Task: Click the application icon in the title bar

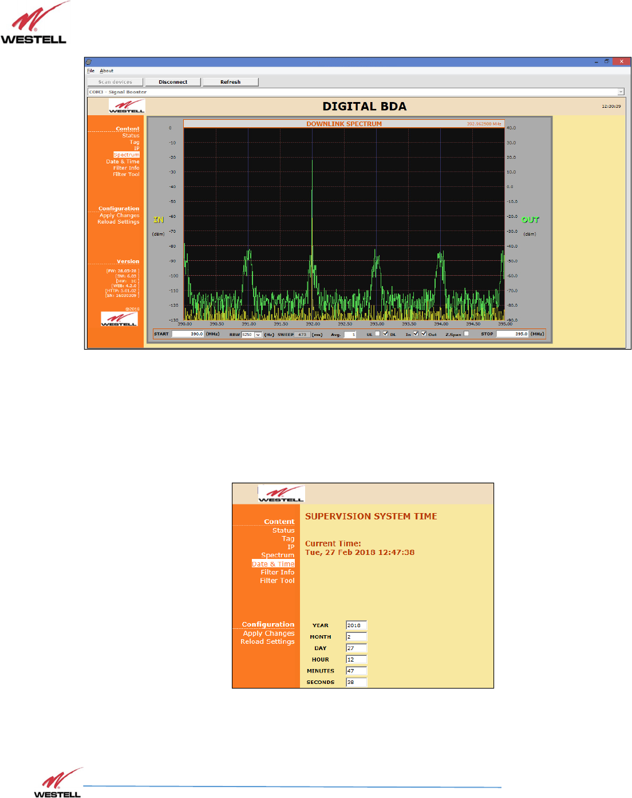Action: (x=89, y=61)
